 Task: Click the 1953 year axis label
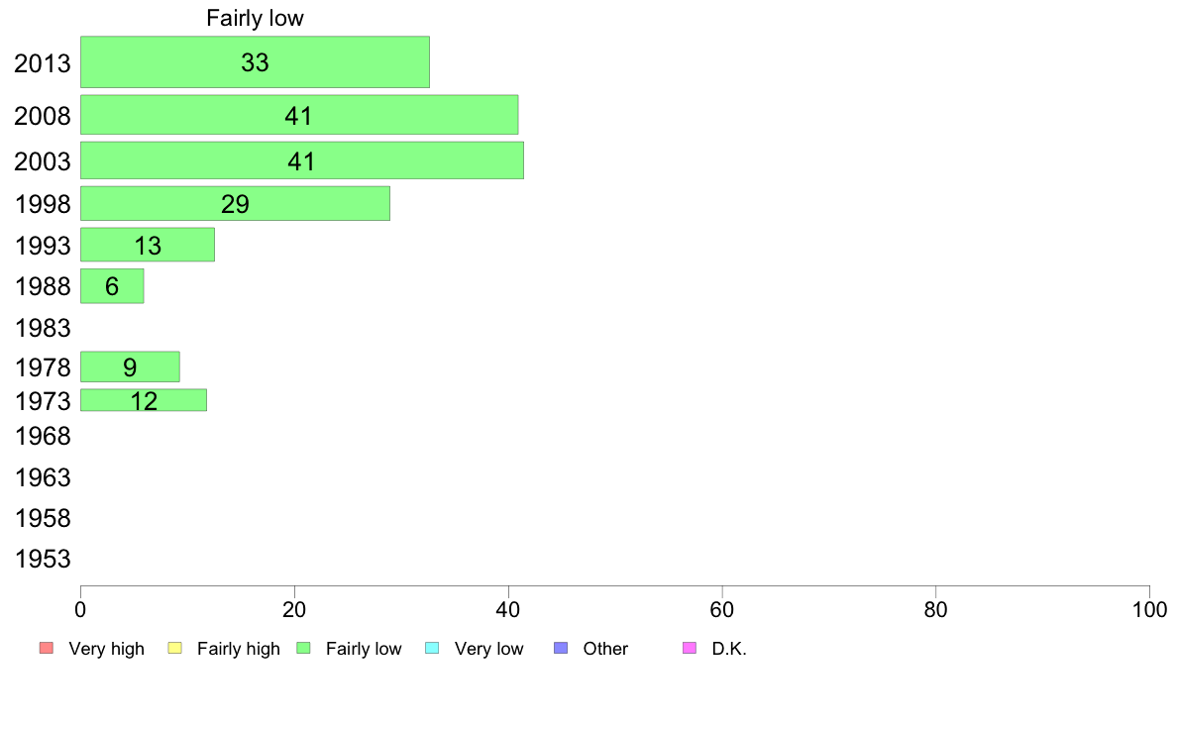[43, 559]
